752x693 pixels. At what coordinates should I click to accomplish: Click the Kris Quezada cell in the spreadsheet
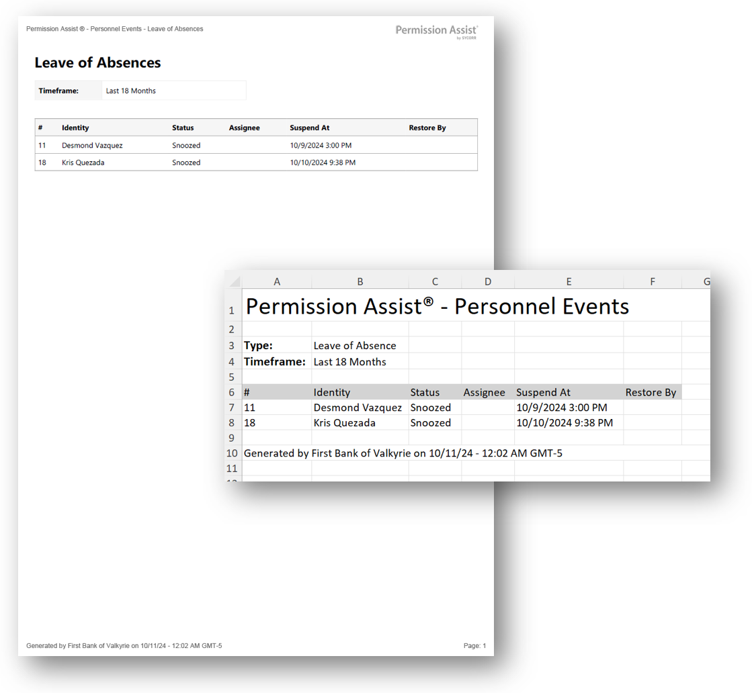pos(345,423)
